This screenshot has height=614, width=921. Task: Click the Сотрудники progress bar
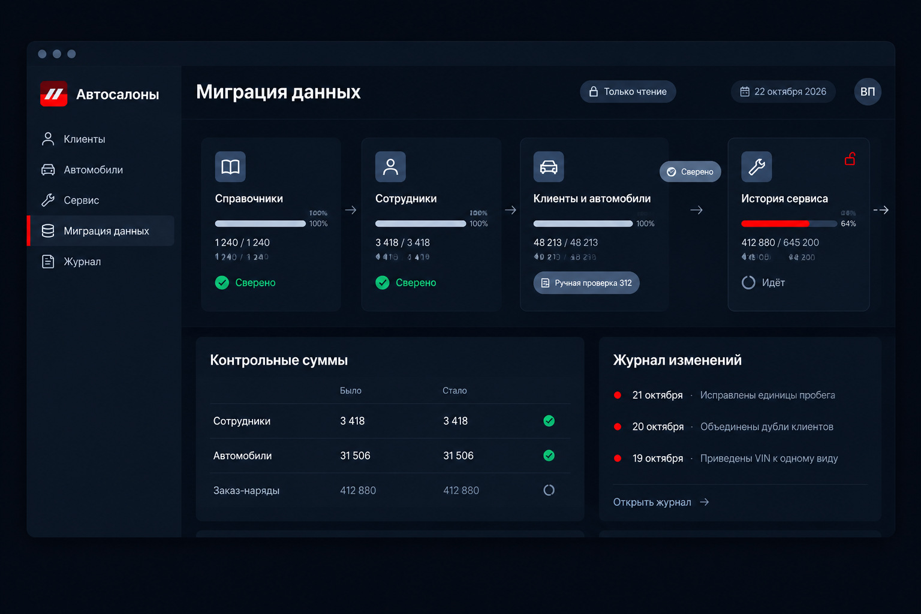coord(420,224)
